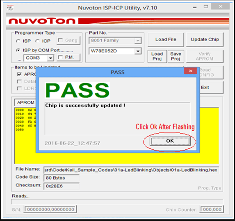235x221 pixels.
Task: Maximize the Nuvoton utility window
Action: click(x=206, y=7)
